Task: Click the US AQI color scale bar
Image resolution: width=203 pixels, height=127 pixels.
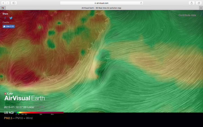Action: pyautogui.click(x=40, y=113)
